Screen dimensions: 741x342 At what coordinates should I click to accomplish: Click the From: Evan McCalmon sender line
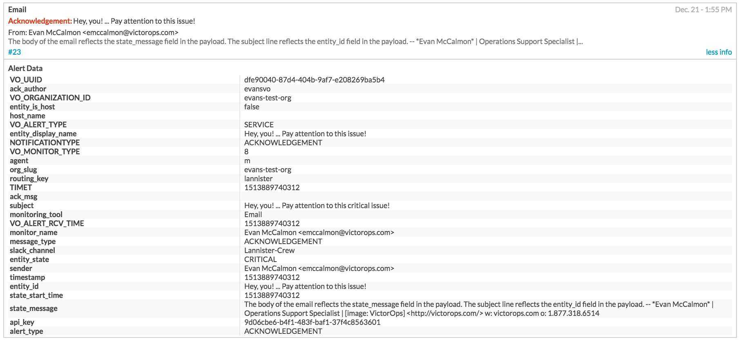pos(93,32)
